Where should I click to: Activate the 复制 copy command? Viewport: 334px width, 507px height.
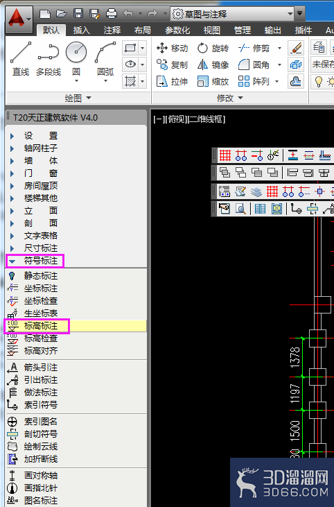tap(172, 65)
